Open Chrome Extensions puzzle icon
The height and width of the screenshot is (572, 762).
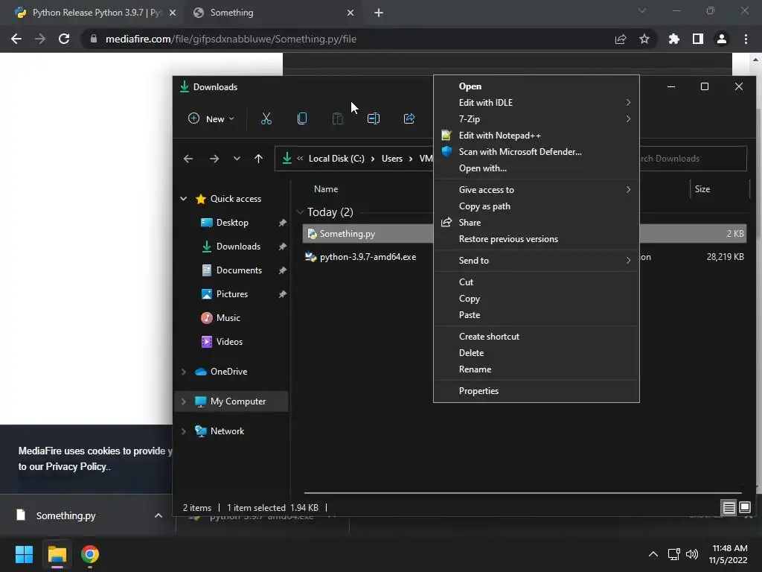[674, 39]
